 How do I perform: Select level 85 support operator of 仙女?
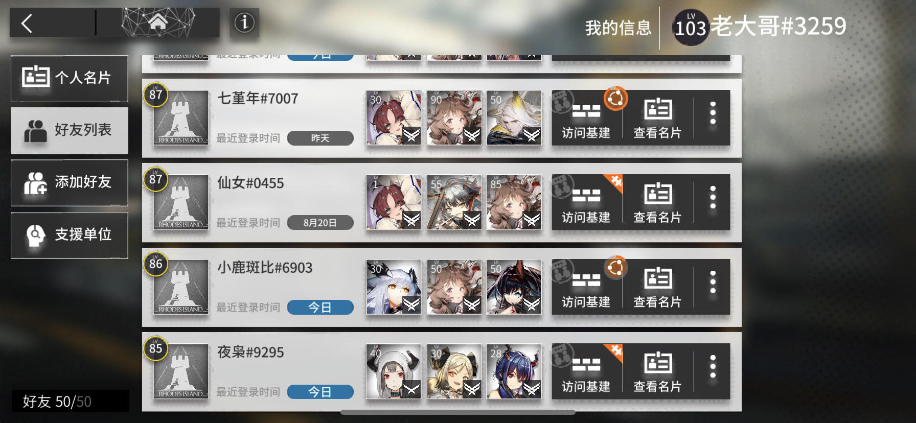click(514, 202)
